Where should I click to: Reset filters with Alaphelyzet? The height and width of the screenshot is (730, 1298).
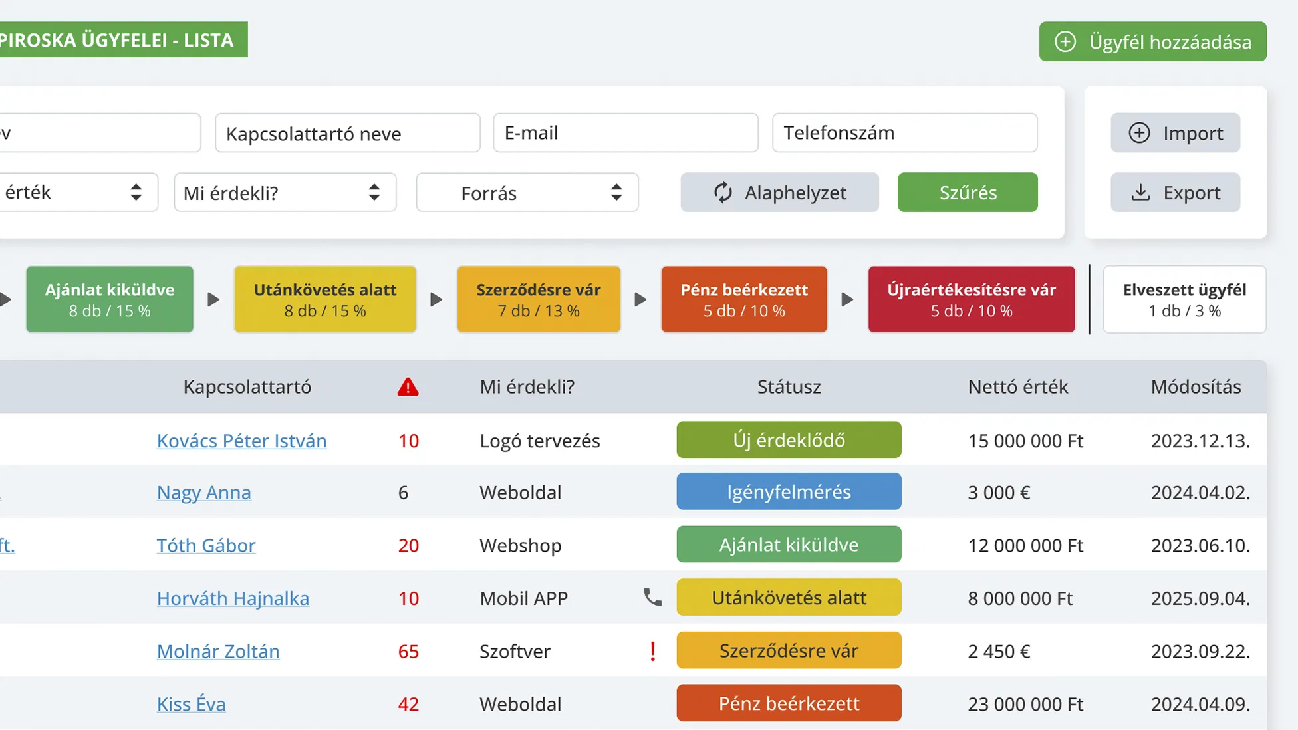click(x=779, y=193)
